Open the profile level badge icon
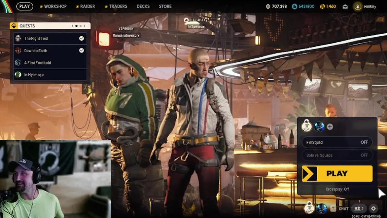Viewport: 387px width, 218px height. tap(358, 7)
